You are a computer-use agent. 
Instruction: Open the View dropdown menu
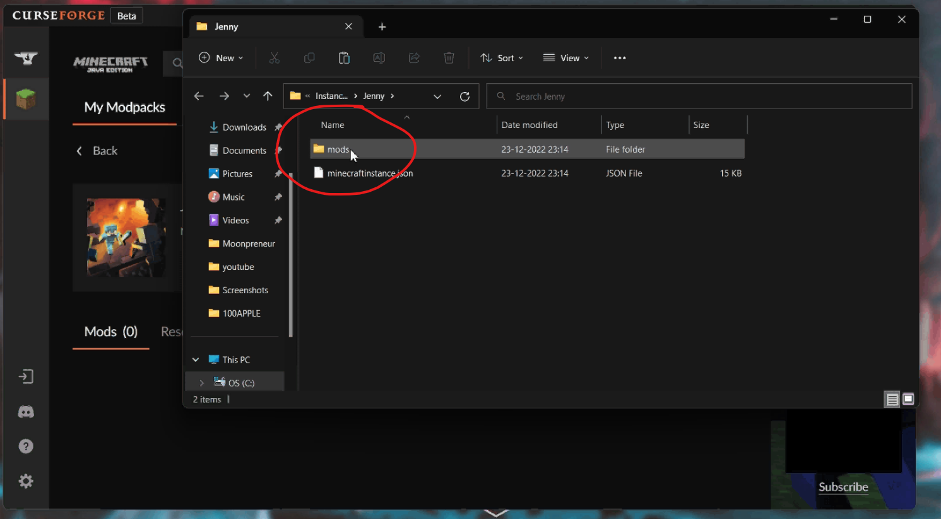pos(566,58)
